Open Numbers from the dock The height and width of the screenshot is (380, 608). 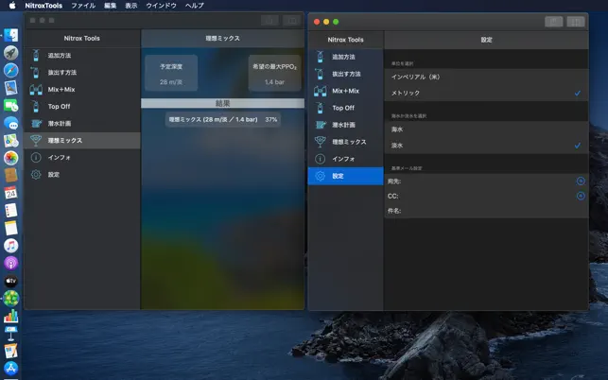pyautogui.click(x=10, y=316)
